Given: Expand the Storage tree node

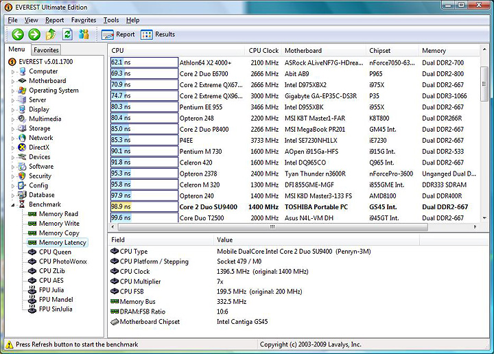Looking at the screenshot, I should (13, 129).
